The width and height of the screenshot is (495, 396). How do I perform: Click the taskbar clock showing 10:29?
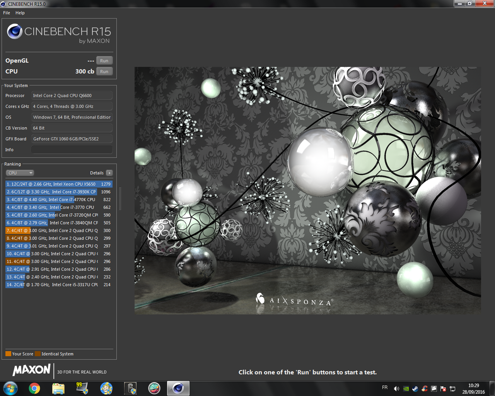[x=474, y=389]
